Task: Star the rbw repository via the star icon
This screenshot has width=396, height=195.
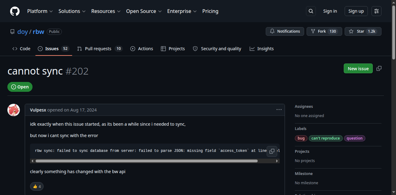Action: 351,31
